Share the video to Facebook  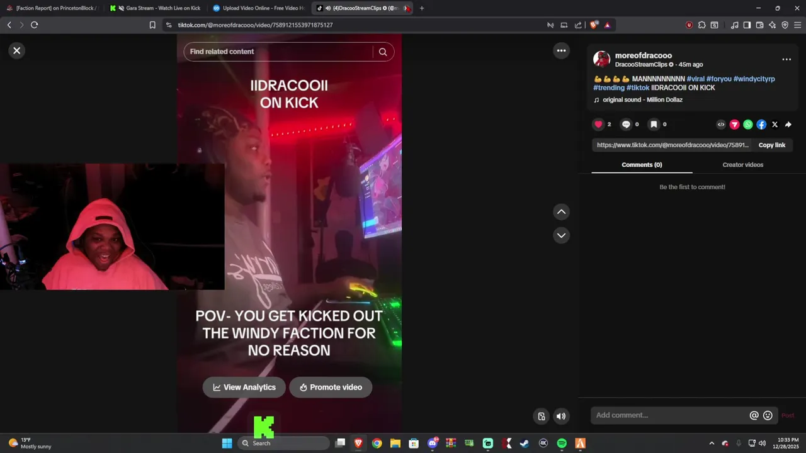tap(761, 125)
